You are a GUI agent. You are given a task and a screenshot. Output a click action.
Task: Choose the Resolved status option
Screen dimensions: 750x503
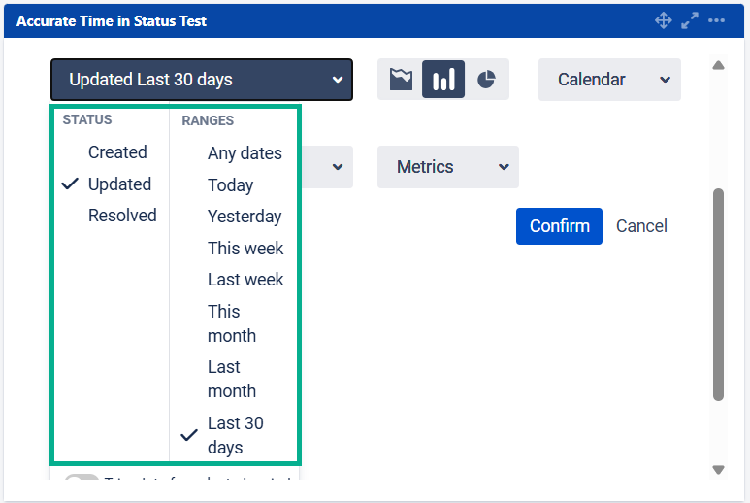coord(122,216)
